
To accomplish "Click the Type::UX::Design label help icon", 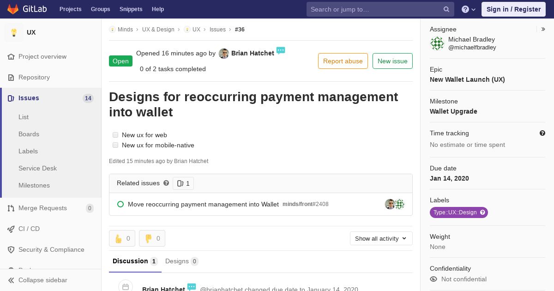I will click(483, 212).
